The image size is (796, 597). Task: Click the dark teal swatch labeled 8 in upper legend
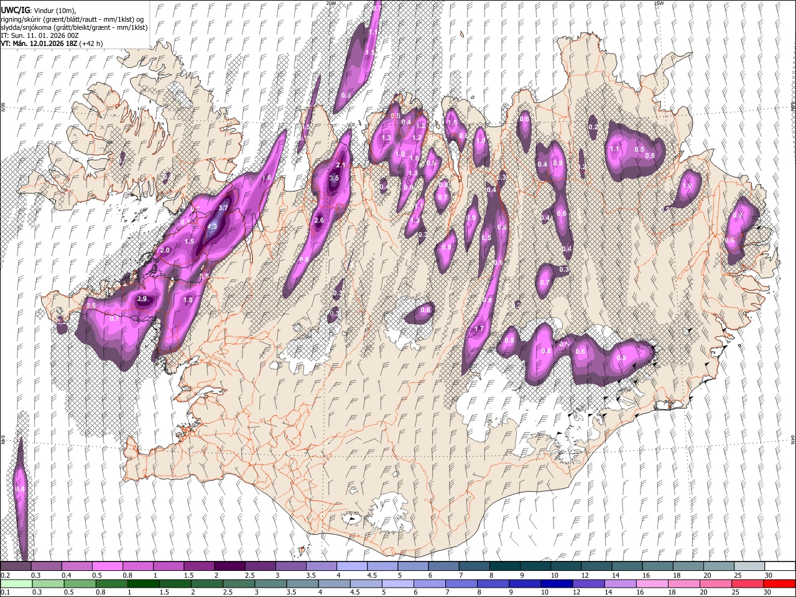click(504, 567)
